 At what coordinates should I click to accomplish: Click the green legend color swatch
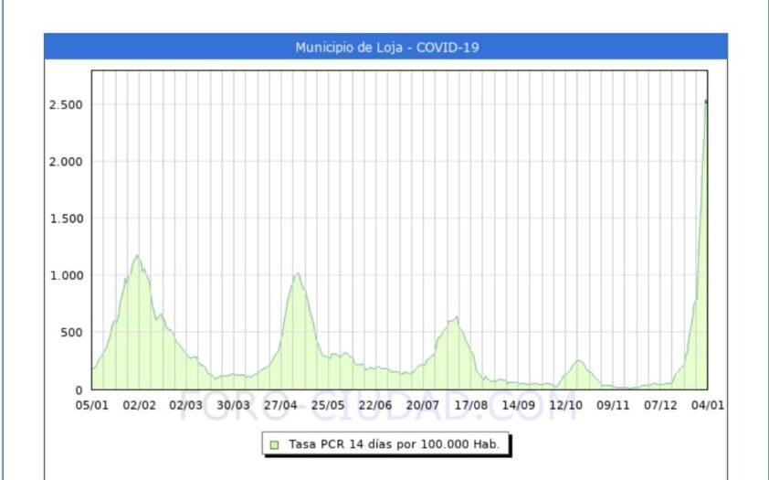pos(274,444)
